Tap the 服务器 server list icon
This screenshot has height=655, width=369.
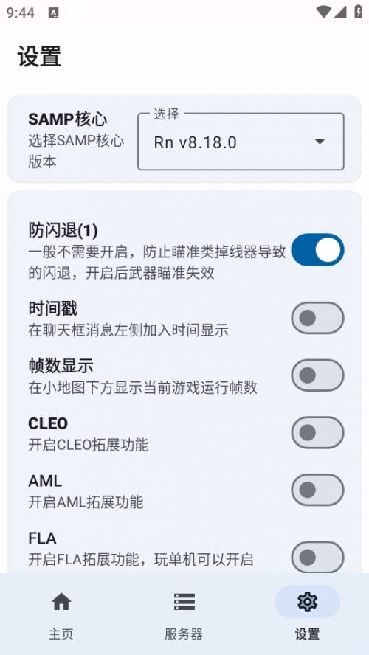(x=184, y=602)
